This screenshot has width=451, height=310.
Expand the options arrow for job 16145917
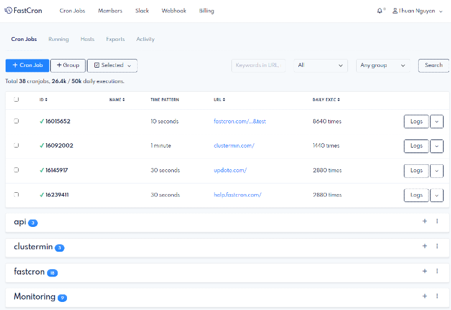(437, 171)
